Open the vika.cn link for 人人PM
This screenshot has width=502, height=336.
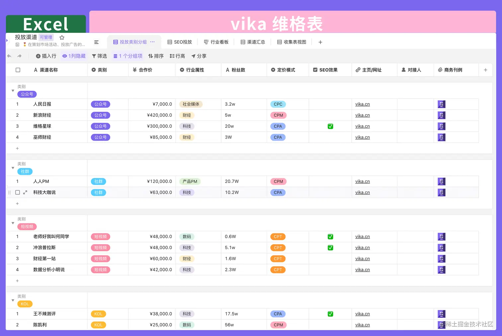coord(363,181)
